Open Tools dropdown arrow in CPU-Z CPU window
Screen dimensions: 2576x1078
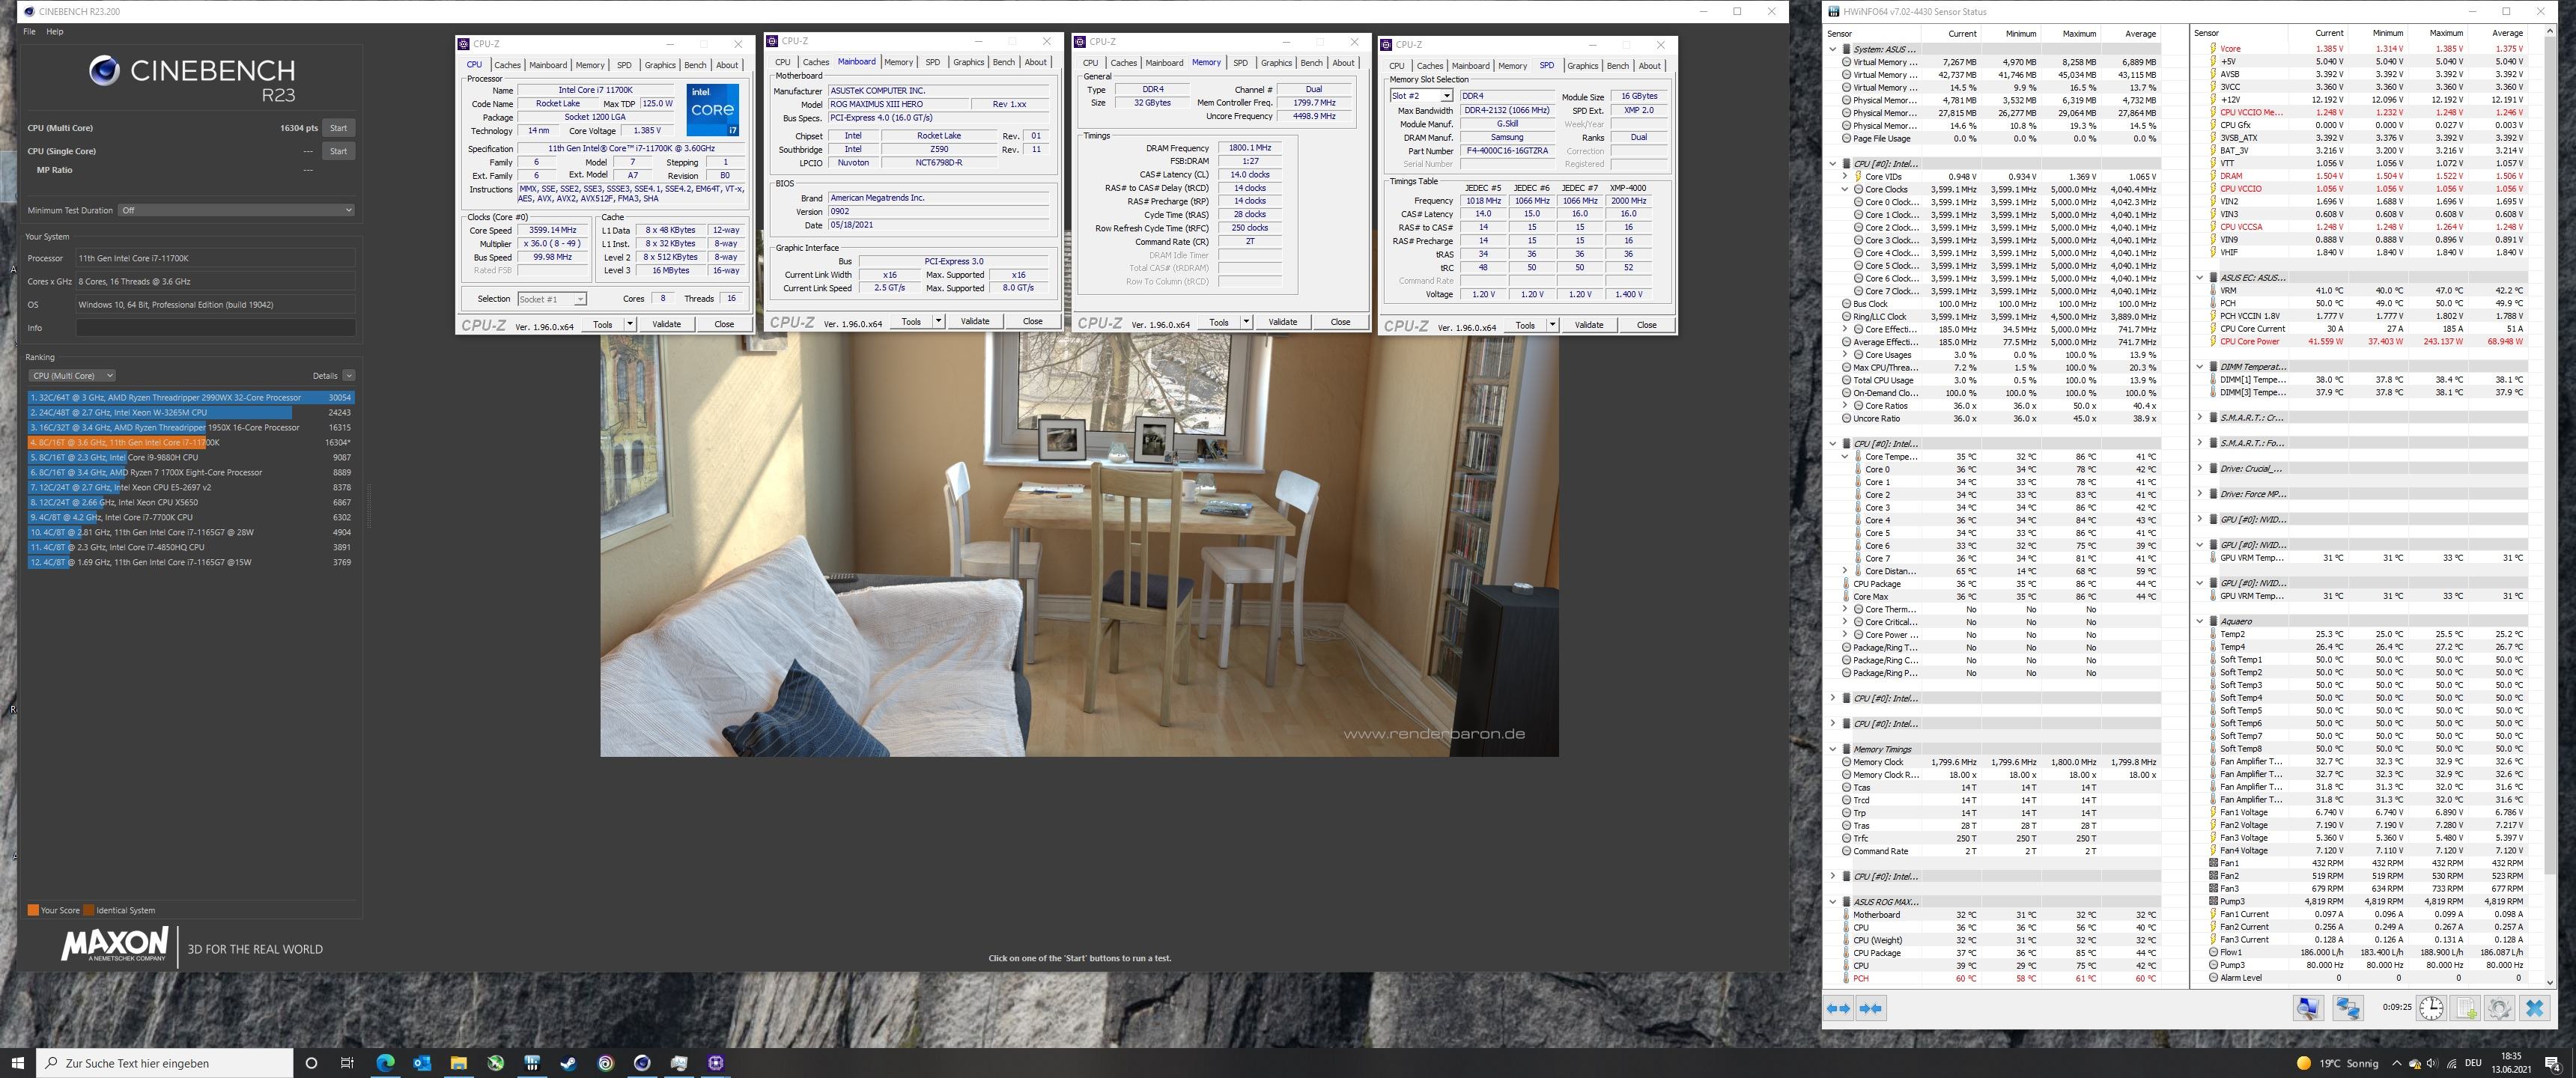click(630, 324)
